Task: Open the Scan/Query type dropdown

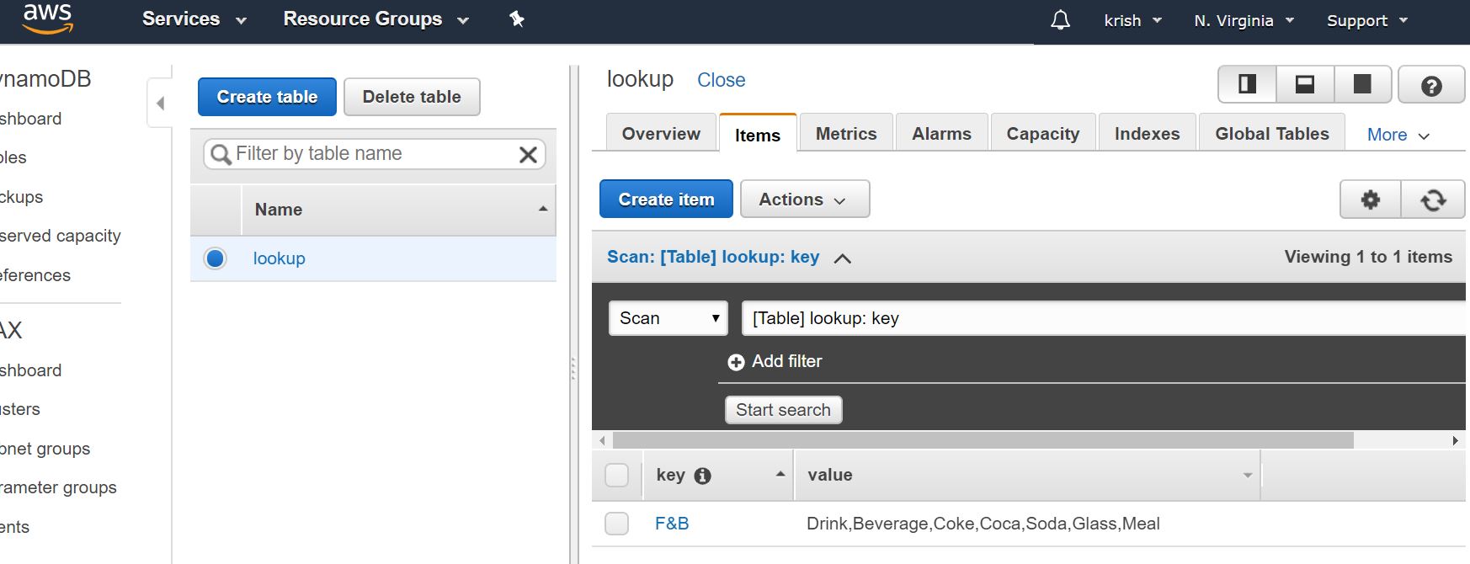Action: [x=668, y=318]
